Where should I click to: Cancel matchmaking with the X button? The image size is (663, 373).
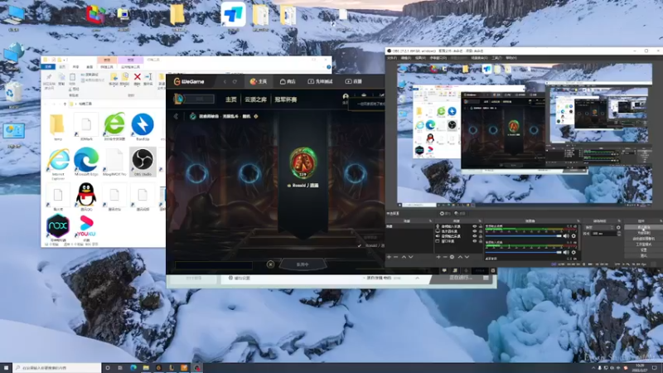click(271, 264)
